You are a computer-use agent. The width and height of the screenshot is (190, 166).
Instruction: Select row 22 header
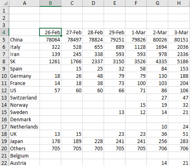click(x=4, y=163)
